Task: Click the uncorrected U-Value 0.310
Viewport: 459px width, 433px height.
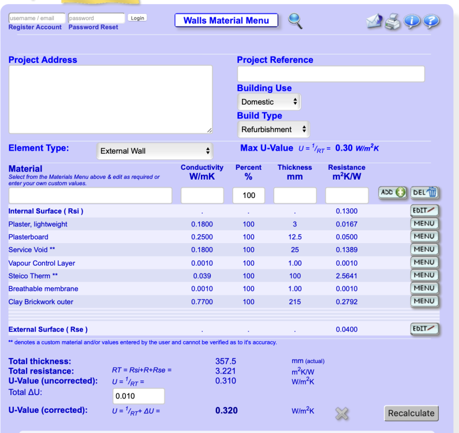Action: 226,380
